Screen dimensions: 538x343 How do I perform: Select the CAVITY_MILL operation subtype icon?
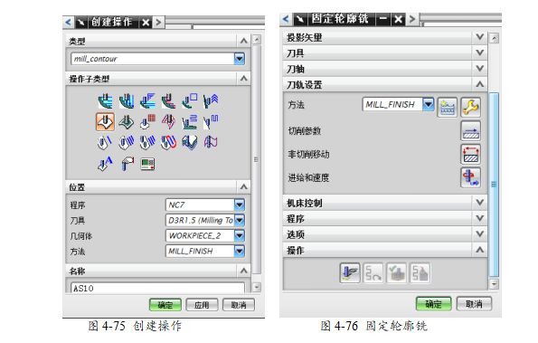click(x=105, y=101)
